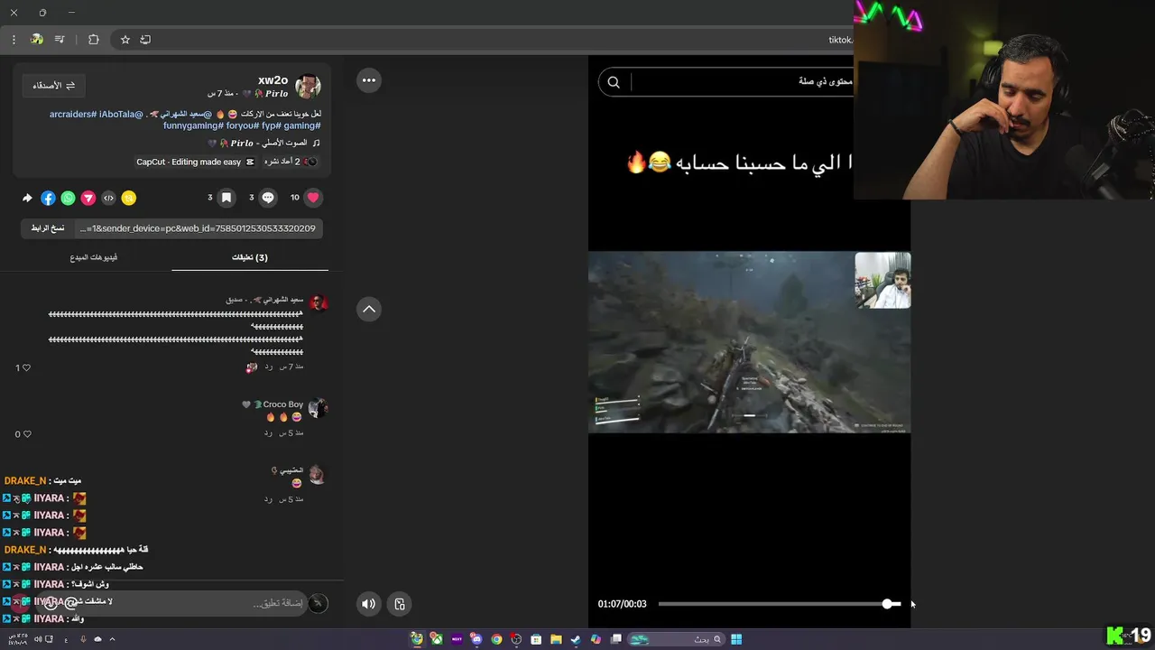Open xw2o username link

[273, 80]
